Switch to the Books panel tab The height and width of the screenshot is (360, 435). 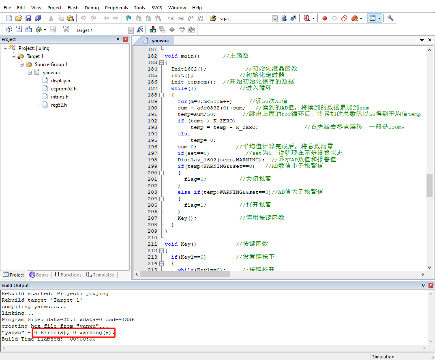[39, 274]
